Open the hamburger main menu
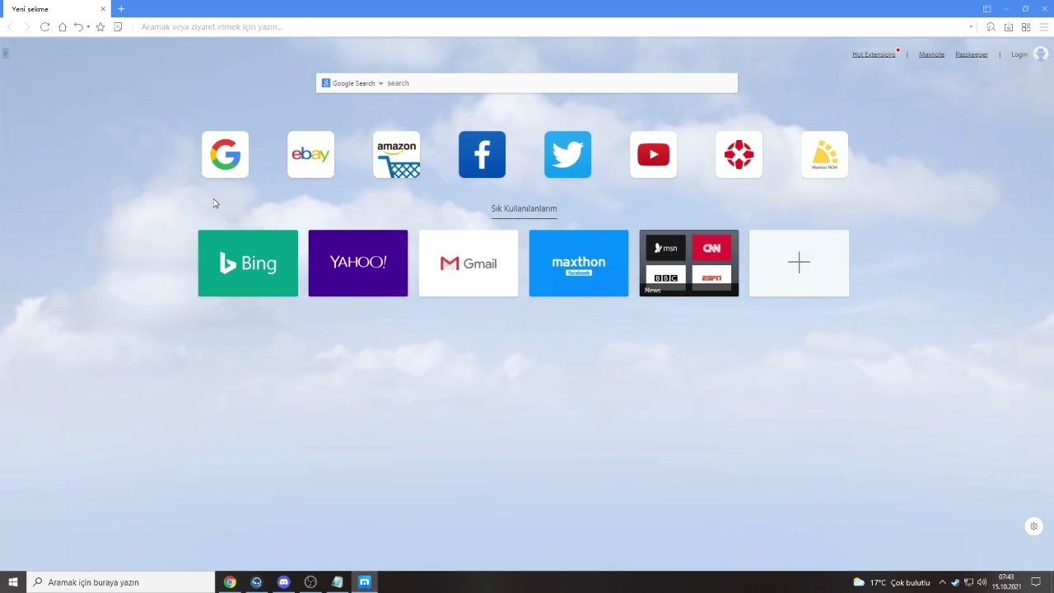 1043,27
